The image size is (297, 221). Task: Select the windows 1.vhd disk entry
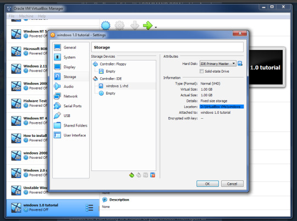117,86
